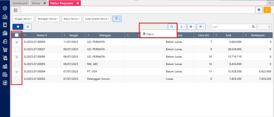Open the download export dropdown
Image resolution: width=274 pixels, height=117 pixels.
pyautogui.click(x=182, y=27)
